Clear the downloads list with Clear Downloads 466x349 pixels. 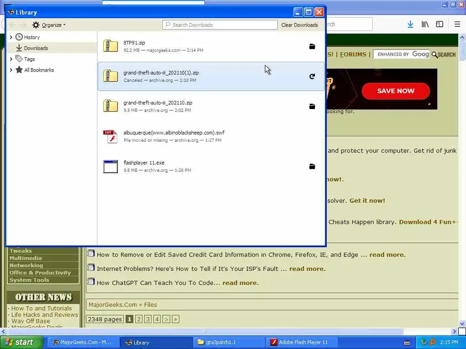pyautogui.click(x=299, y=25)
